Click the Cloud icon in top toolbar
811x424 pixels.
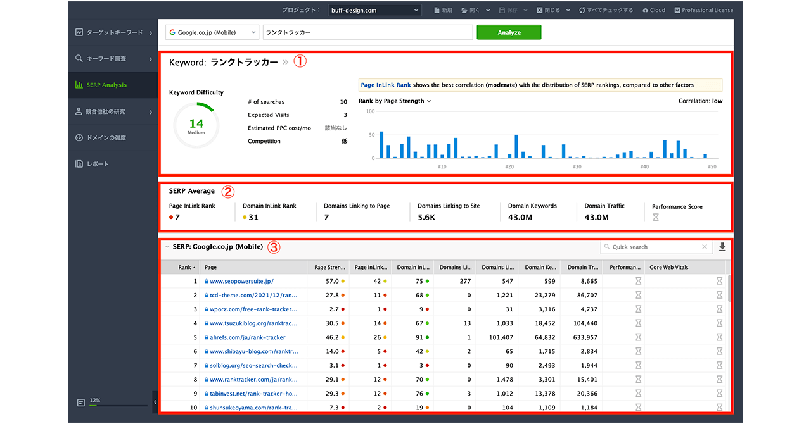click(645, 10)
